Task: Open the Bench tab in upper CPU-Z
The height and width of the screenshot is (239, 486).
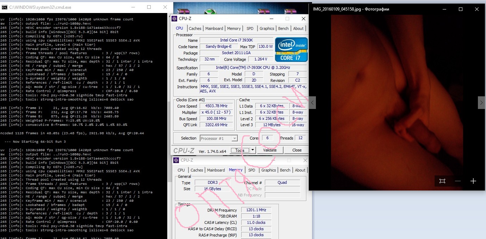Action: coord(283,28)
